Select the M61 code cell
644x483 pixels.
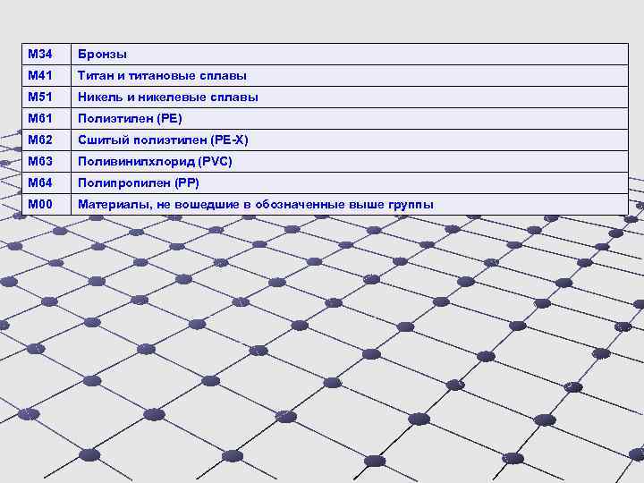point(47,119)
